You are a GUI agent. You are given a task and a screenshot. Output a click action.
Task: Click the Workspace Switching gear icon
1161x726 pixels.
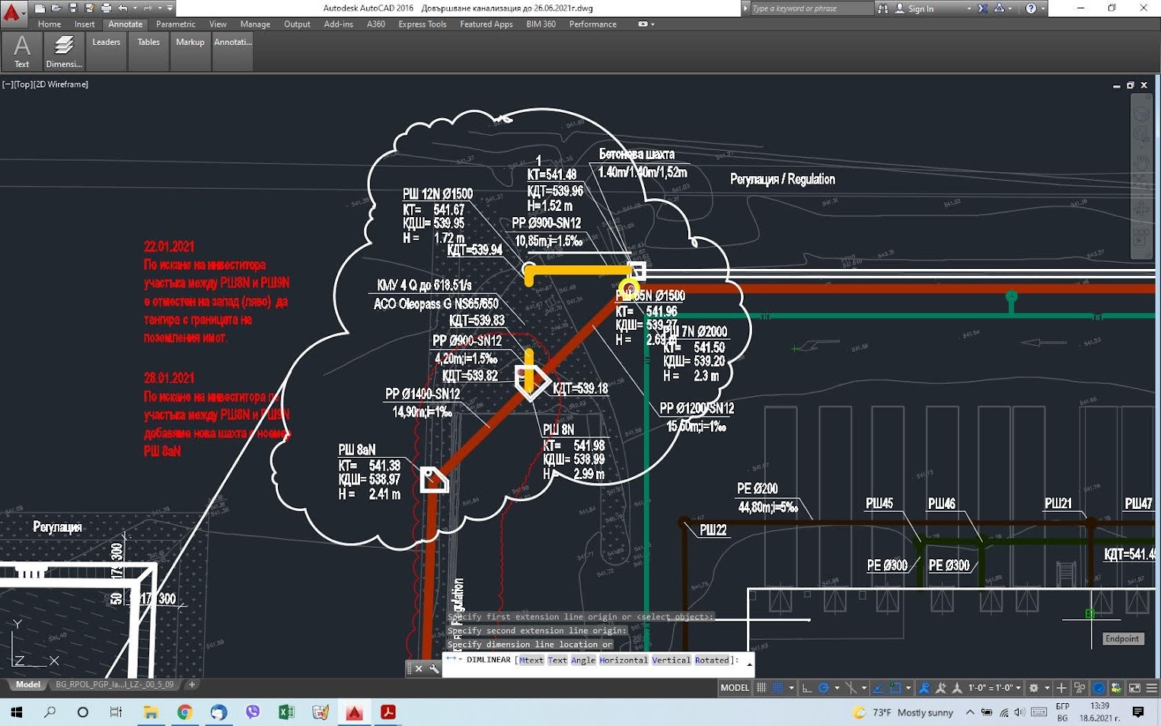pos(1033,688)
